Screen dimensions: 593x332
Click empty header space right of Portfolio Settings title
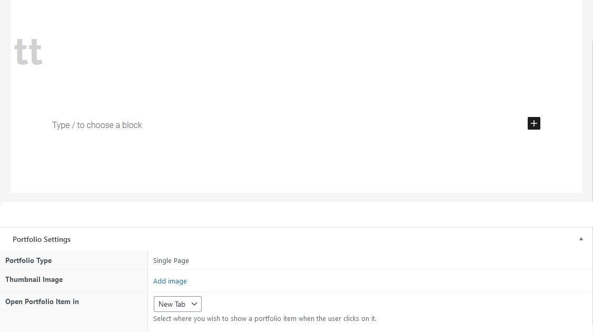[x=316, y=239]
